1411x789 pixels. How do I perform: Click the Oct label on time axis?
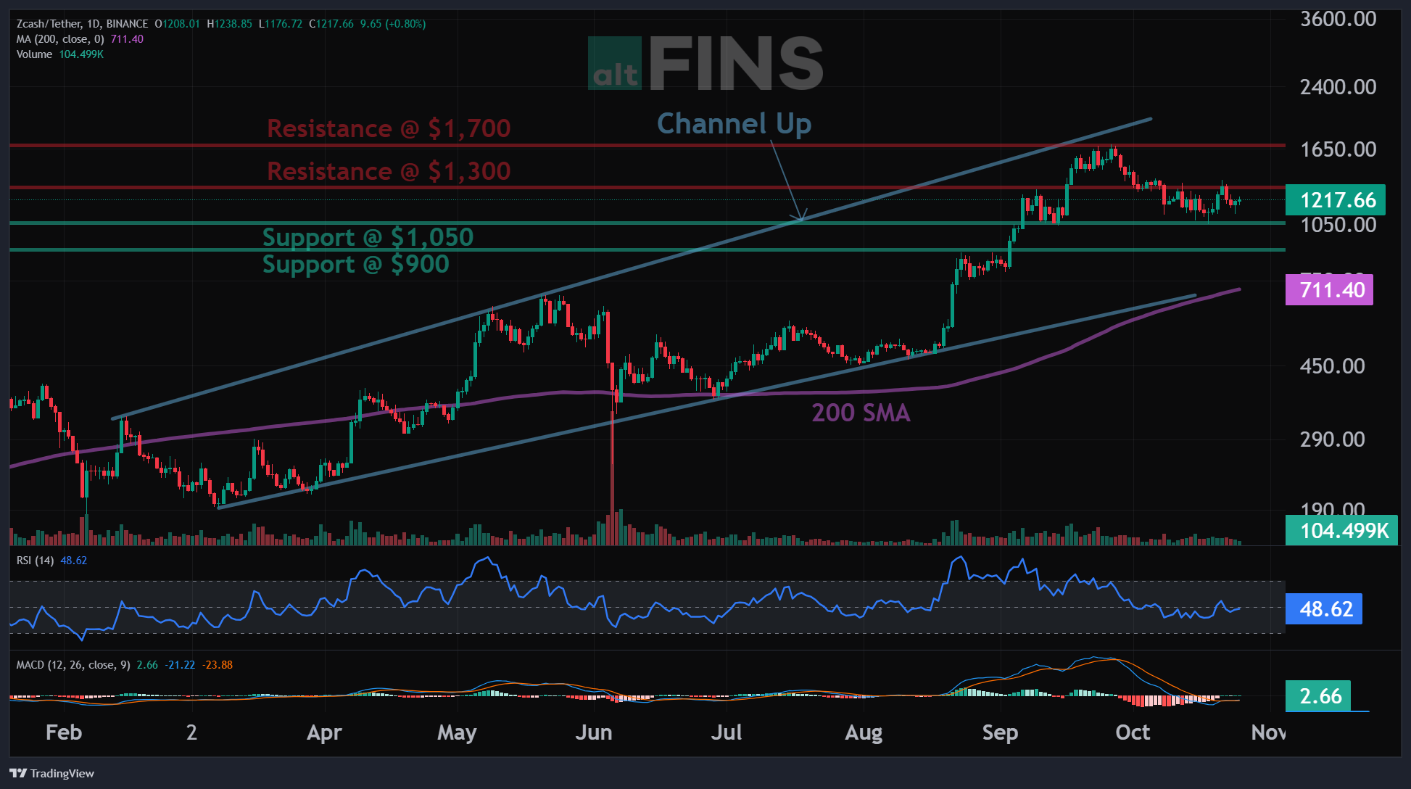coord(1133,732)
